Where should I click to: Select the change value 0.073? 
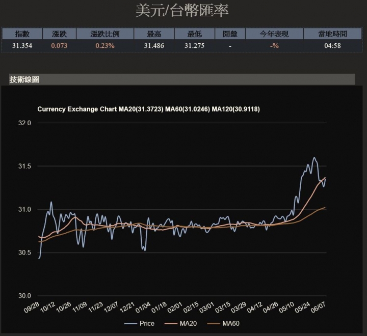point(59,46)
